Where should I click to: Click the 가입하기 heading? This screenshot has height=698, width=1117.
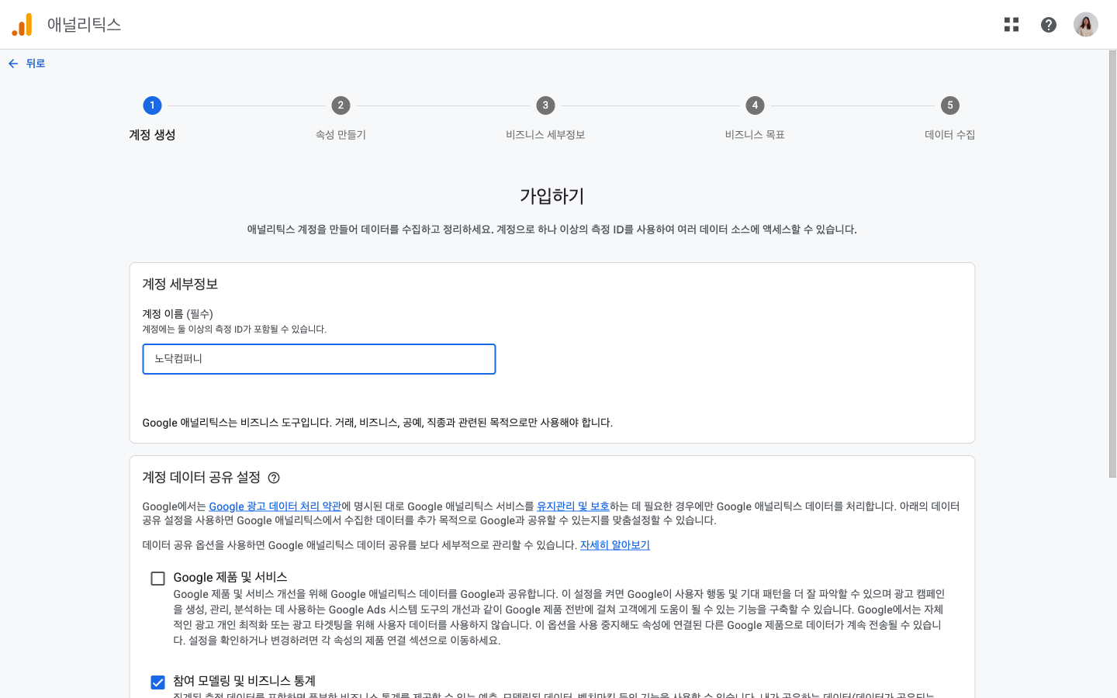tap(552, 196)
